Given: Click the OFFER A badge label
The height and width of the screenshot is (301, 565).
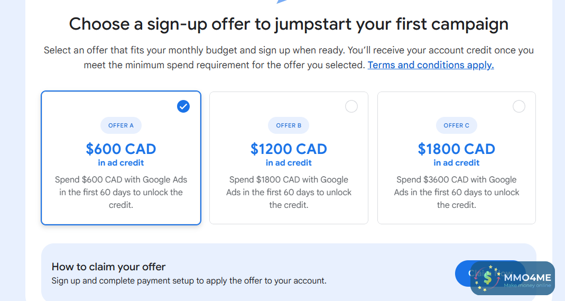Looking at the screenshot, I should [121, 125].
